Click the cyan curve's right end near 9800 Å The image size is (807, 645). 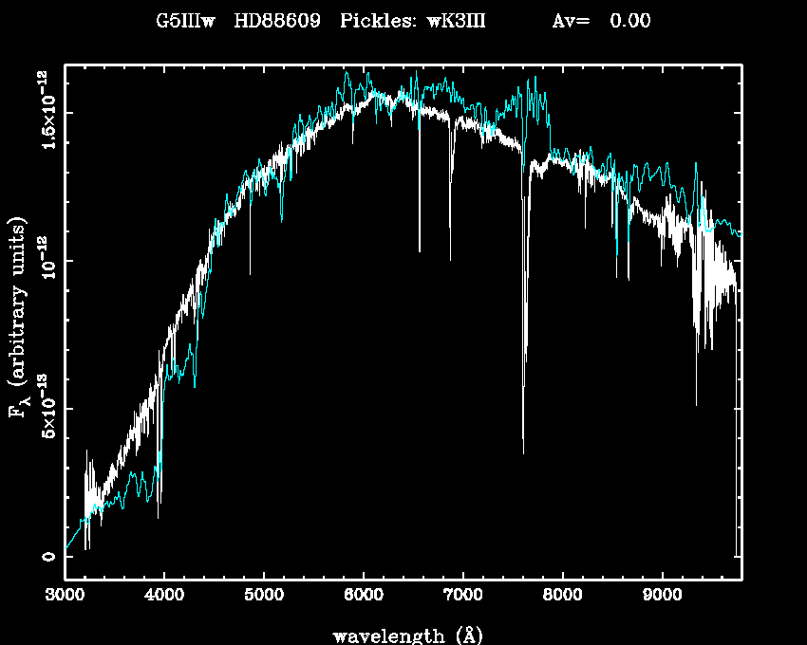coord(739,232)
